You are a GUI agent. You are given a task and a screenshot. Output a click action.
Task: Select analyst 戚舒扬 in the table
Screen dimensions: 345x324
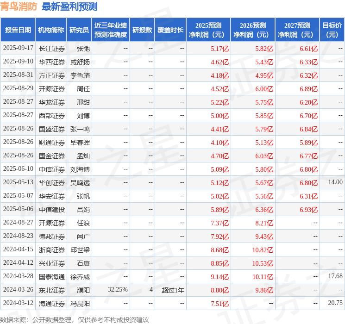[80, 62]
